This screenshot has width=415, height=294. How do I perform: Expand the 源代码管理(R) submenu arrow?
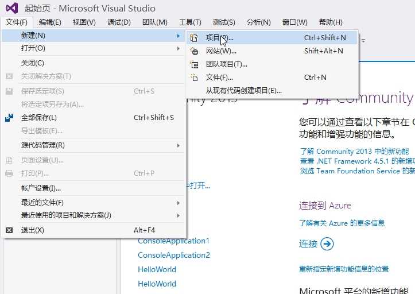pyautogui.click(x=179, y=145)
